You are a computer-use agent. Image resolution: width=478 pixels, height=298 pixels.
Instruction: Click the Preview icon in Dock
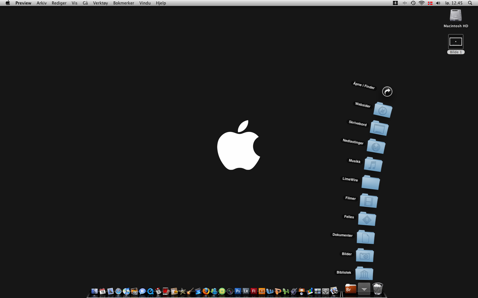[334, 291]
